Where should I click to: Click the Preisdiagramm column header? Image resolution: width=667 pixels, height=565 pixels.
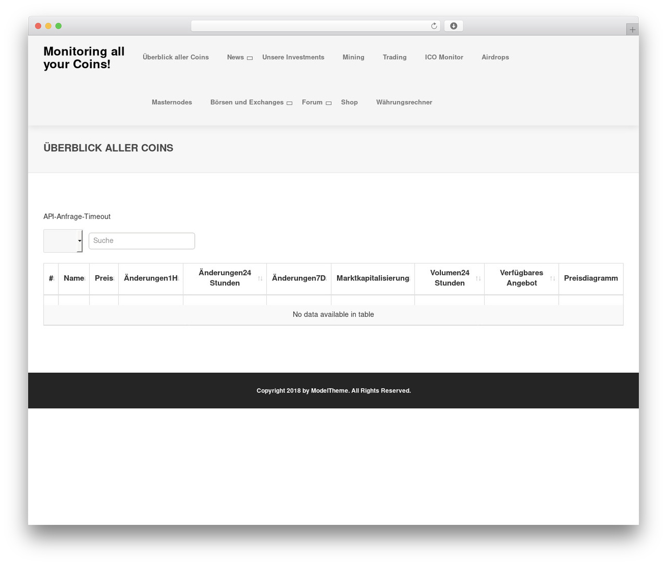click(591, 278)
